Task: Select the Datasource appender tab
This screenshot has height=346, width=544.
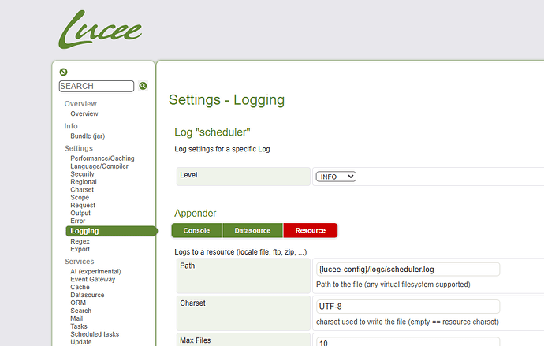Action: (x=252, y=231)
